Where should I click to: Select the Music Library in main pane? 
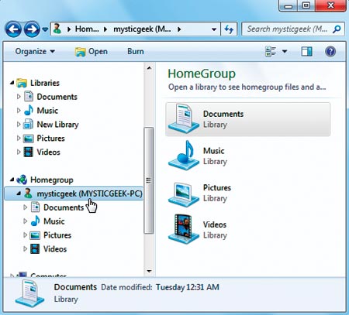tap(247, 156)
